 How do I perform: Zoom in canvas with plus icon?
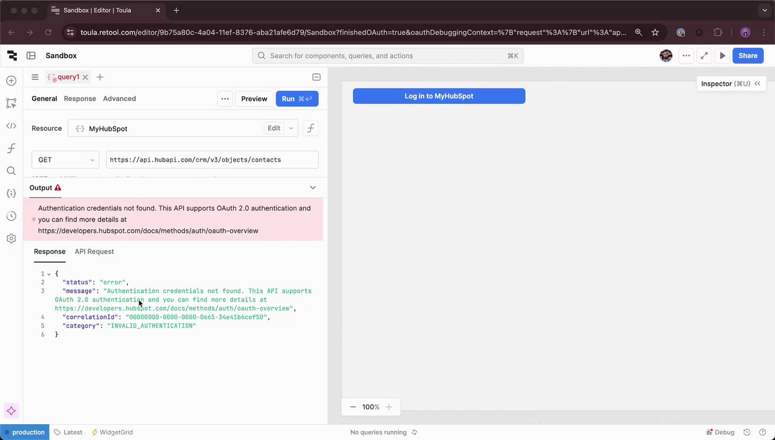point(389,407)
